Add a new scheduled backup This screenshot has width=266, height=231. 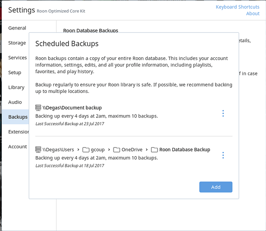pyautogui.click(x=216, y=187)
